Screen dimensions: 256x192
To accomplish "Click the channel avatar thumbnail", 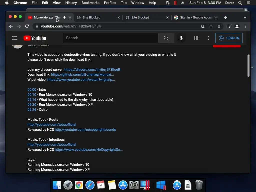I will click(x=17, y=46).
